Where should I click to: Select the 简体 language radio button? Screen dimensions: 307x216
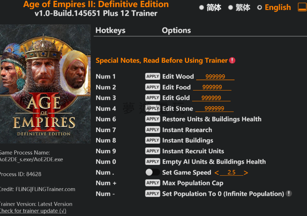point(202,7)
